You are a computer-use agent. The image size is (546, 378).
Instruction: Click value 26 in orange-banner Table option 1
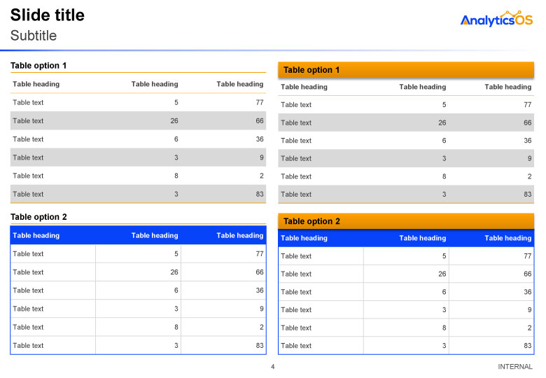click(442, 123)
